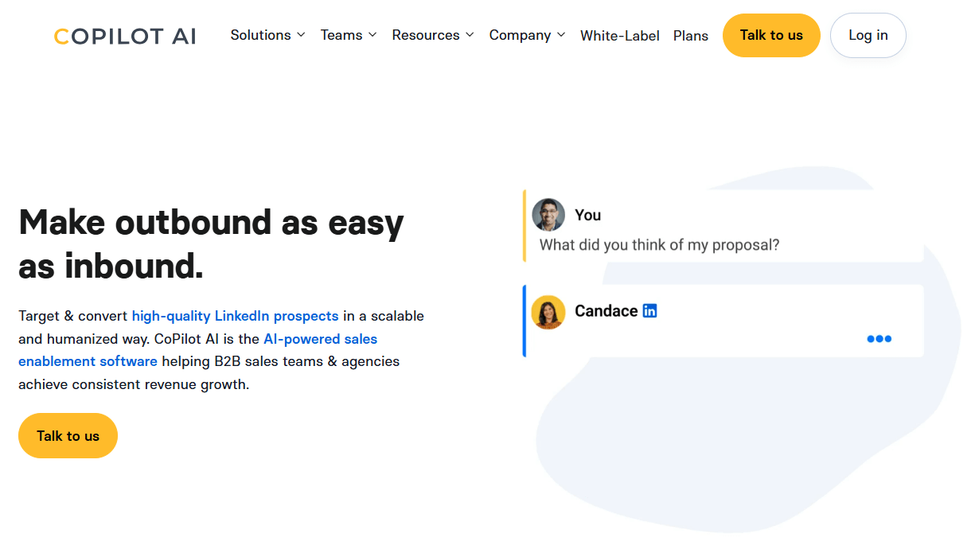
Task: Click the typing indicator dots in Candace's message
Action: click(x=879, y=338)
